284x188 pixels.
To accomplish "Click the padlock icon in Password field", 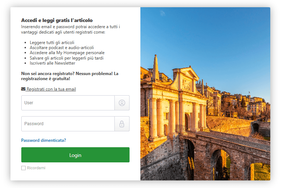I will [x=122, y=124].
